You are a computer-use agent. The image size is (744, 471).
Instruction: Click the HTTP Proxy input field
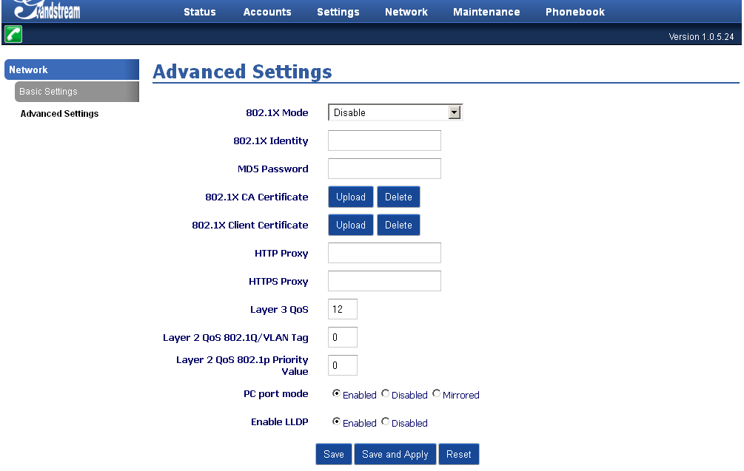tap(384, 254)
